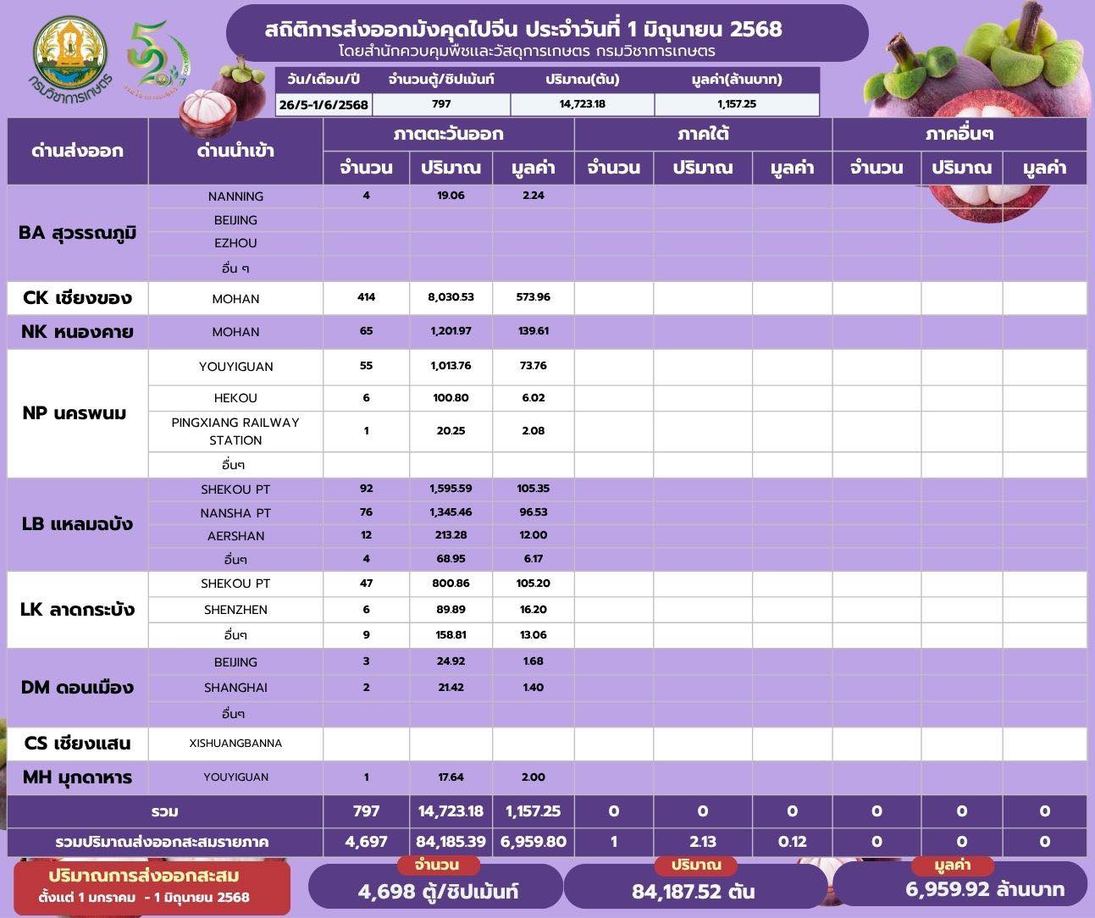Screen dimensions: 1095x918
Task: Click the 'EZHOU' destination cell
Action: [x=235, y=243]
